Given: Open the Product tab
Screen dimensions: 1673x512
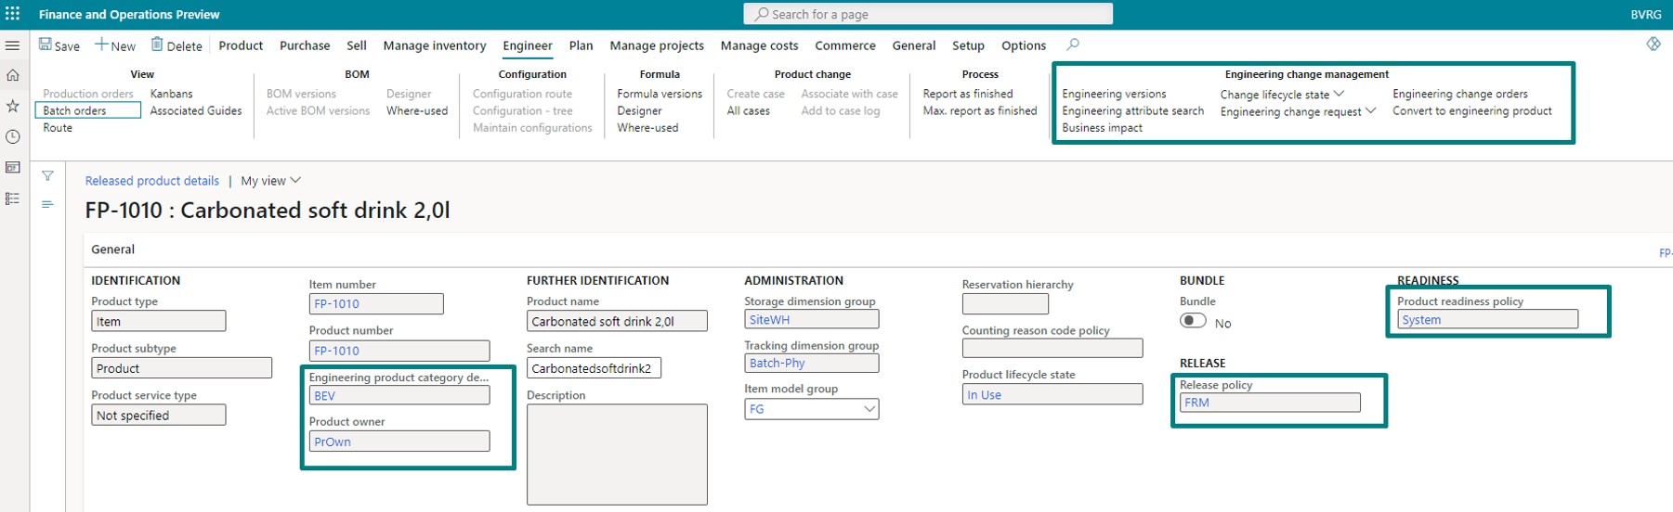Looking at the screenshot, I should point(241,45).
